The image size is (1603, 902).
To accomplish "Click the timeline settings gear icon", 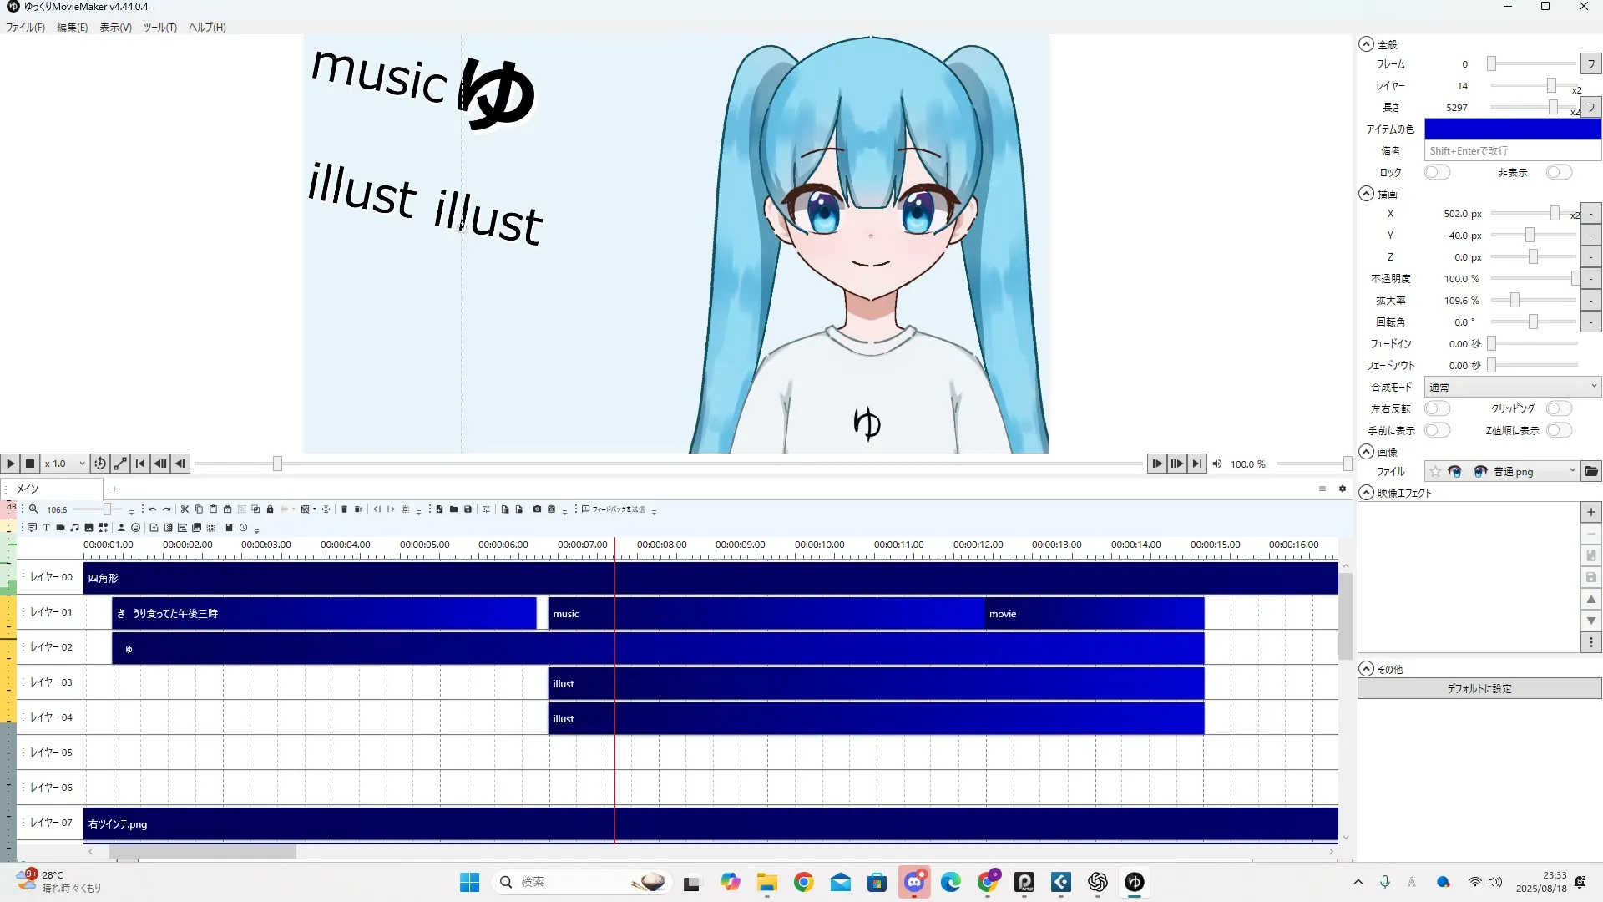I will tap(1343, 489).
